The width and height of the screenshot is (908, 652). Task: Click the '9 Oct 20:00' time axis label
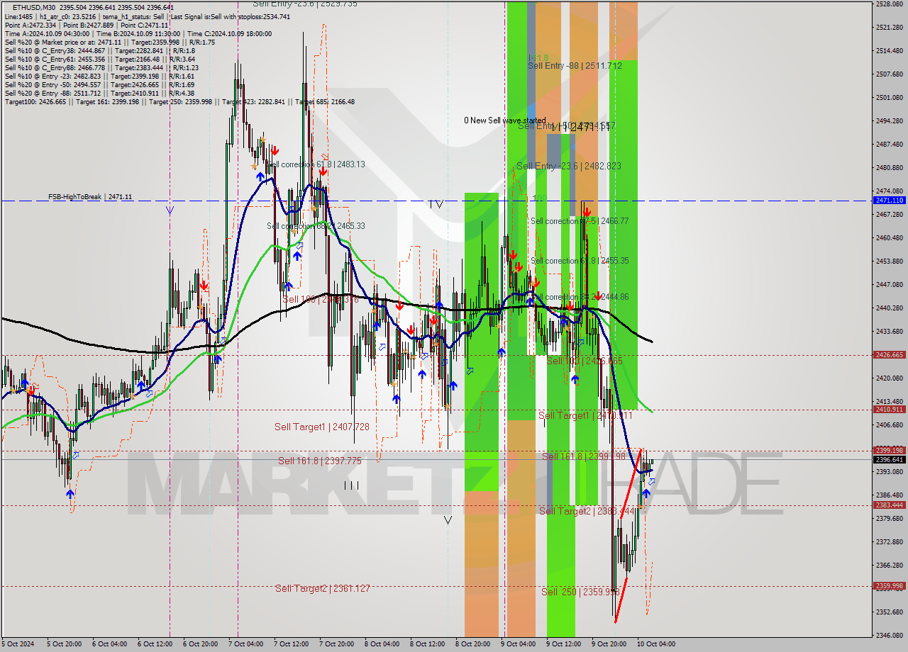[x=609, y=644]
